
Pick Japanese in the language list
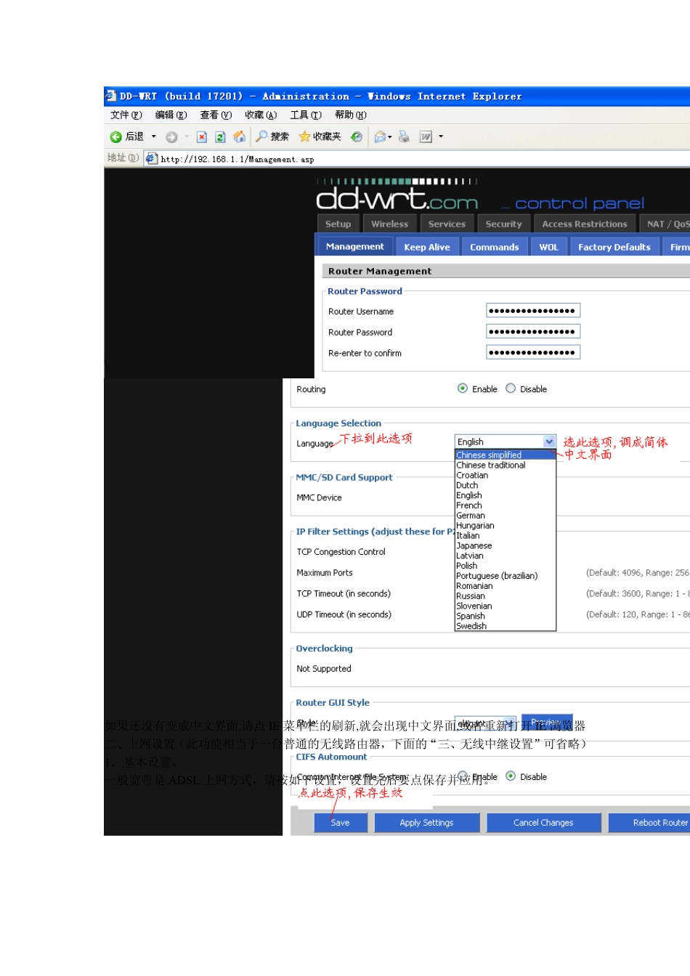(474, 545)
